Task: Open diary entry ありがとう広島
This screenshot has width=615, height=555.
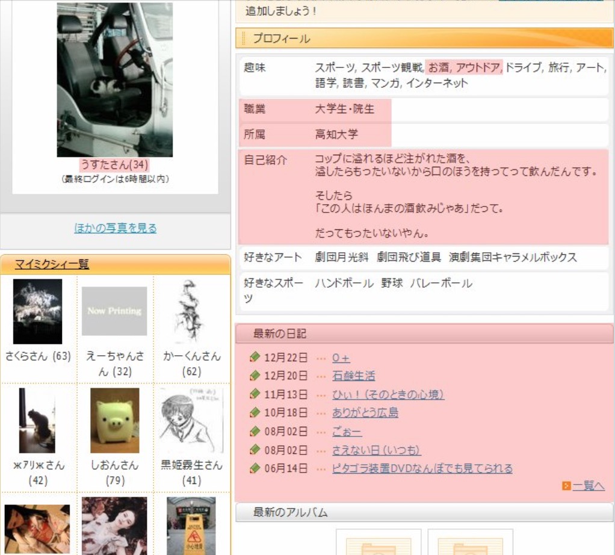Action: (365, 412)
